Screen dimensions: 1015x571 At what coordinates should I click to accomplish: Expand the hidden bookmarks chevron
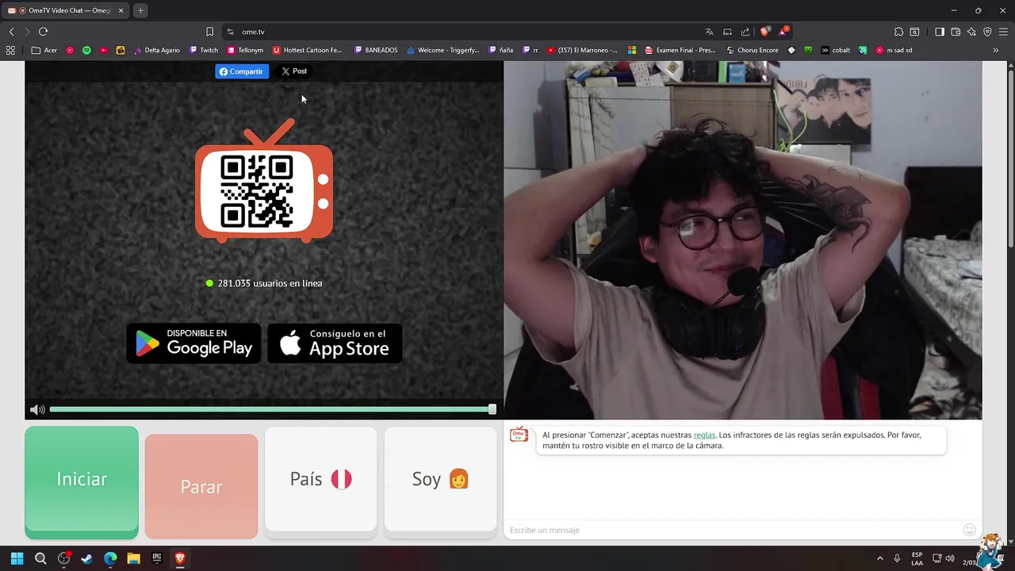tap(996, 50)
